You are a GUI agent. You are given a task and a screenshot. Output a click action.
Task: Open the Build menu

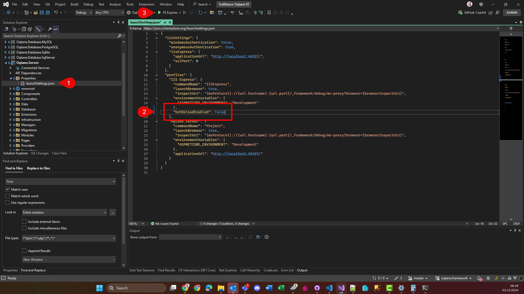click(x=74, y=4)
